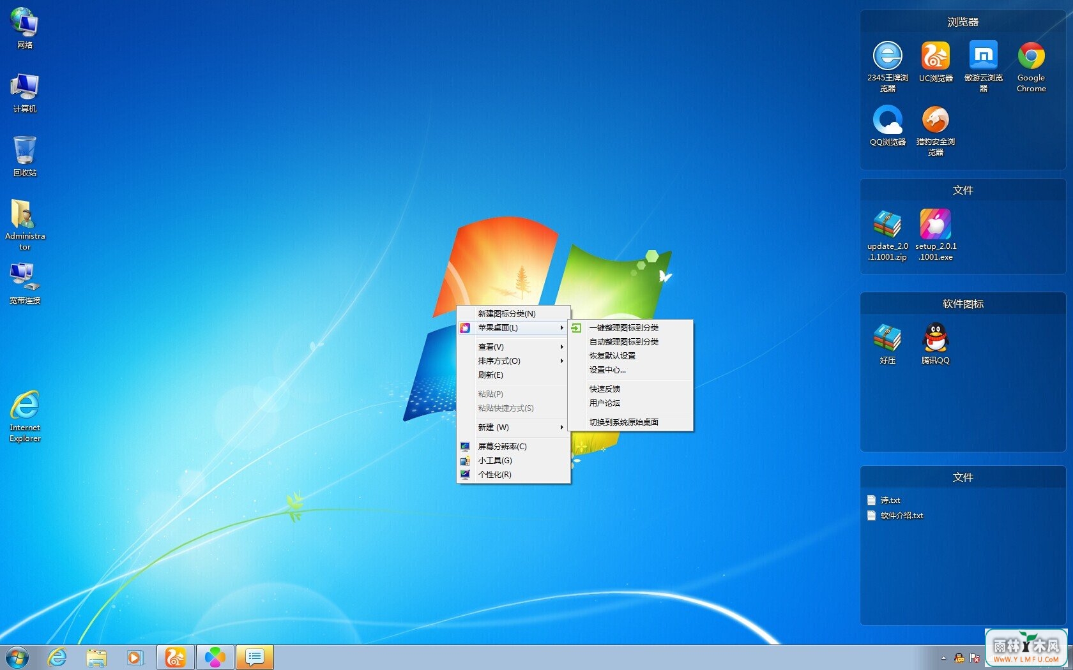Show hidden system tray icons arrow
This screenshot has height=670, width=1073.
943,658
